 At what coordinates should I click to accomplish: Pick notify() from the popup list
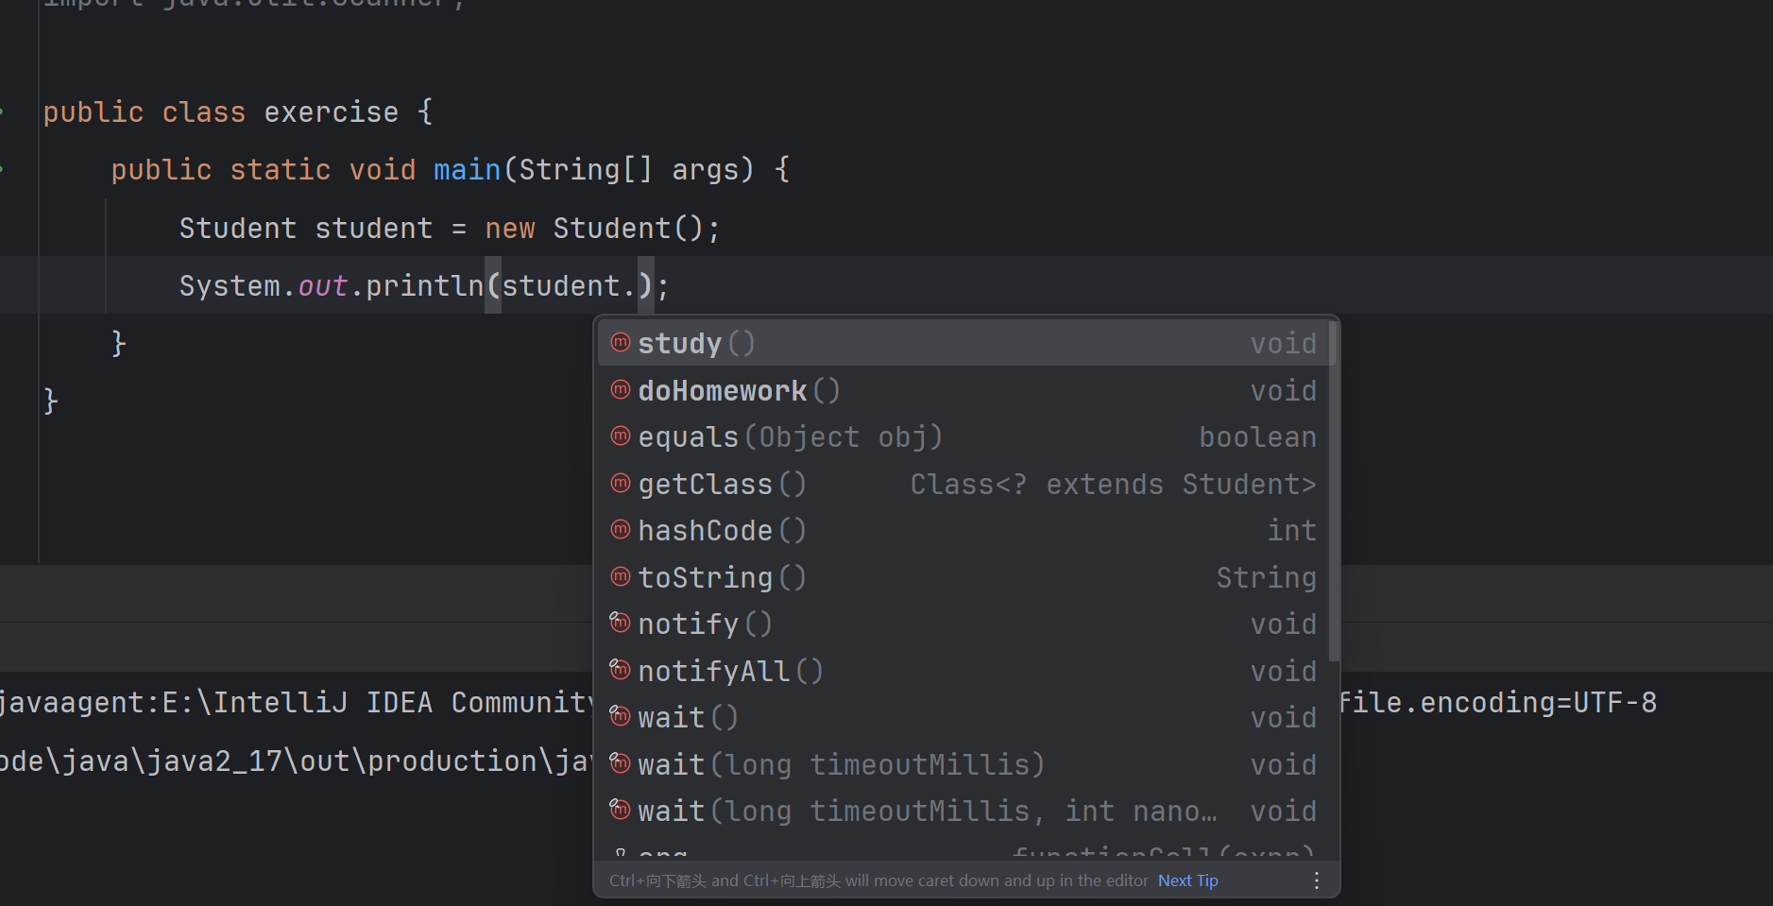coord(963,624)
